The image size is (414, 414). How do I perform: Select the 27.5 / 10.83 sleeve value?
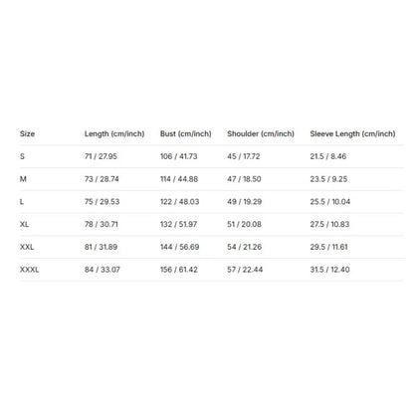point(329,224)
